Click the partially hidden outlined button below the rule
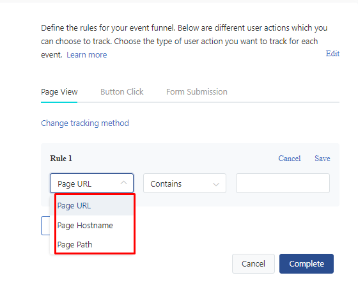Viewport: 358px width, 296px height. [x=45, y=226]
